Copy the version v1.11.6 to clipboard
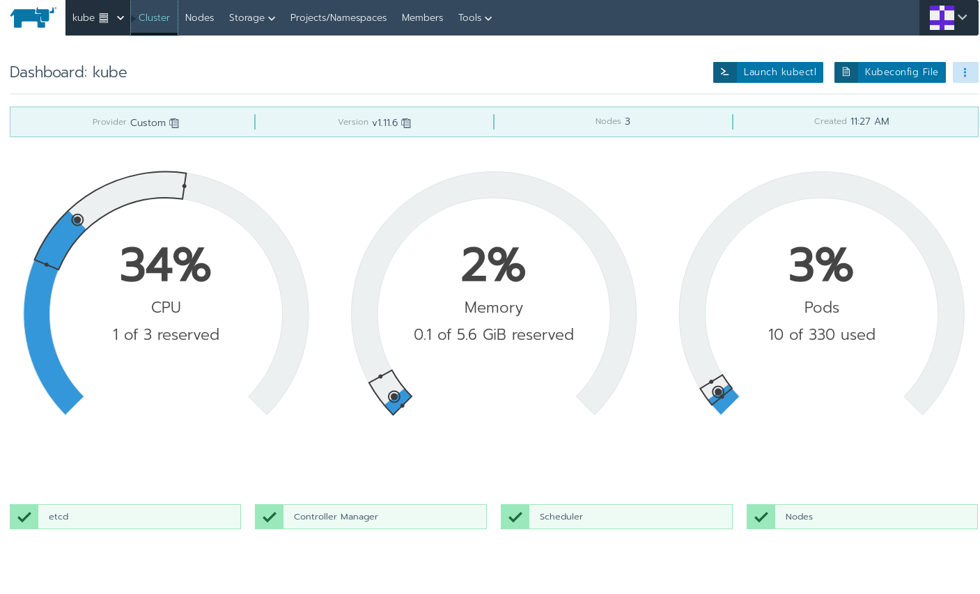 (406, 123)
